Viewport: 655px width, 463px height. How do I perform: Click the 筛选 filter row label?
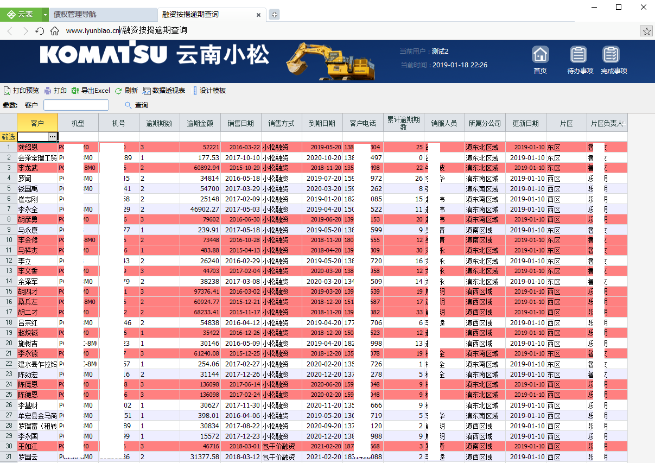(9, 137)
